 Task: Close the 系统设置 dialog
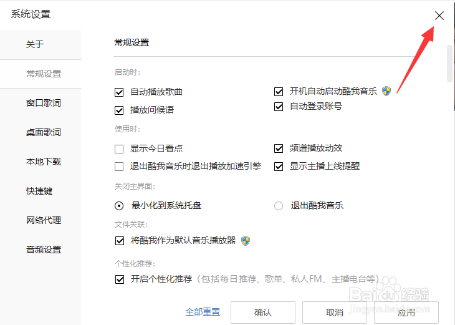pyautogui.click(x=439, y=16)
